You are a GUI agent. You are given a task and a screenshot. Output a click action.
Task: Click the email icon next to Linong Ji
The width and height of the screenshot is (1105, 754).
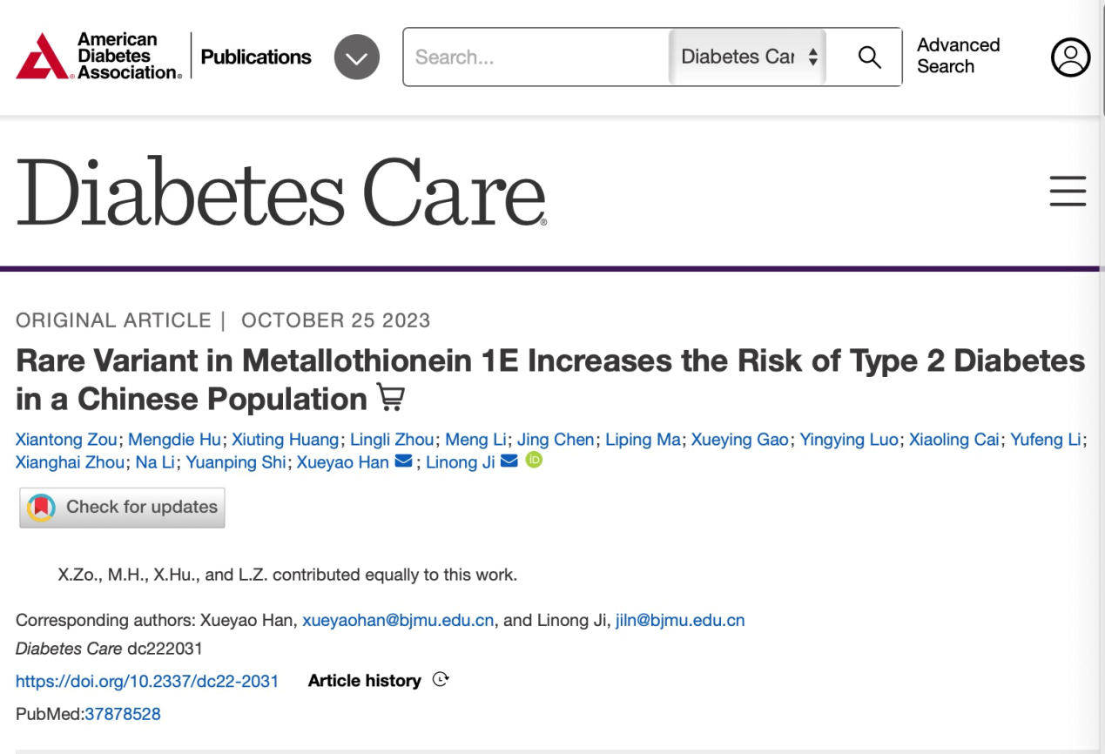509,461
